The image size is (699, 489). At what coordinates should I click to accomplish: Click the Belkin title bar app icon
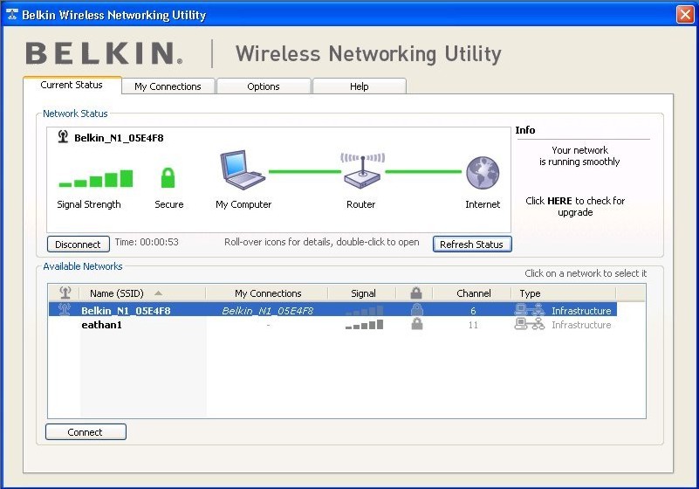coord(11,14)
